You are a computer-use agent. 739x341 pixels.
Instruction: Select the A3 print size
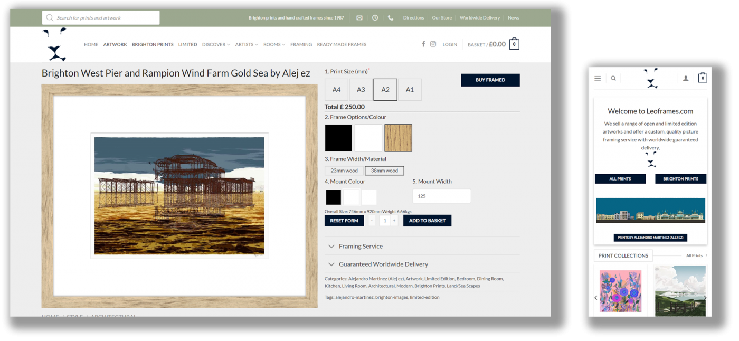pos(361,90)
